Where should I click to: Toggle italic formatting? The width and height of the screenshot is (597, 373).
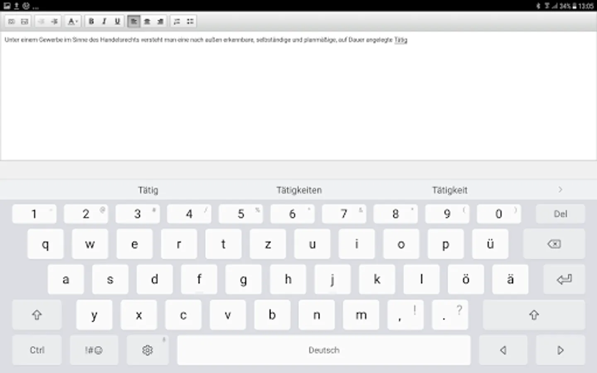pyautogui.click(x=104, y=22)
